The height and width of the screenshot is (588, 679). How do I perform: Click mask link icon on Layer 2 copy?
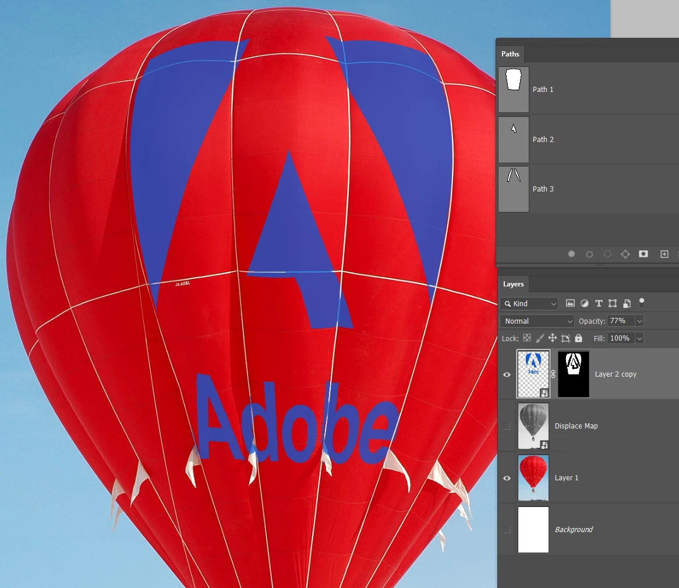pos(553,374)
